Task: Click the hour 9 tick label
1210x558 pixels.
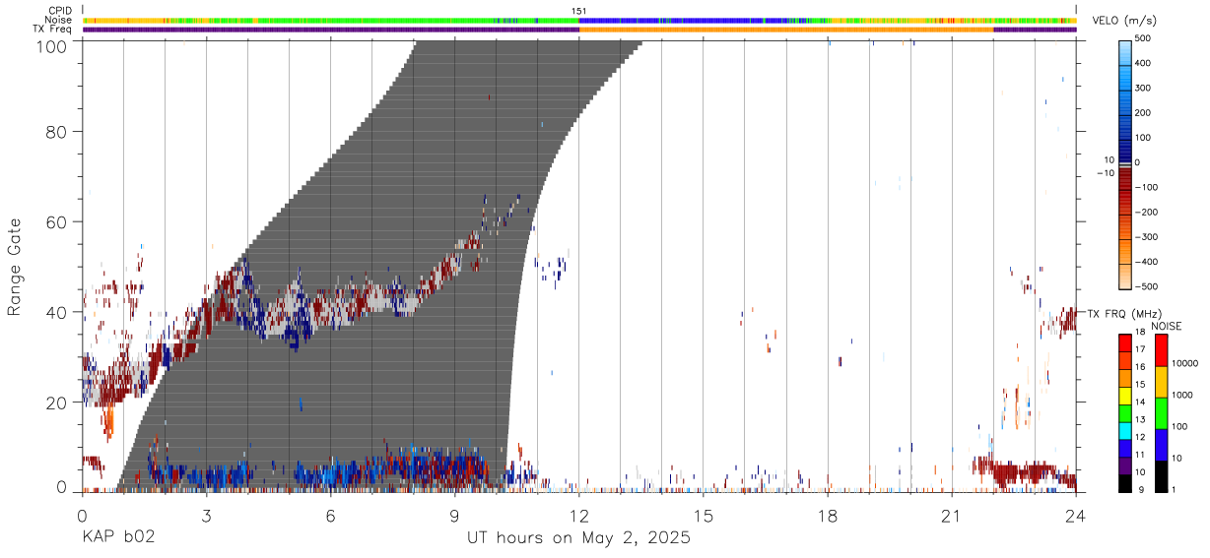Action: (454, 516)
